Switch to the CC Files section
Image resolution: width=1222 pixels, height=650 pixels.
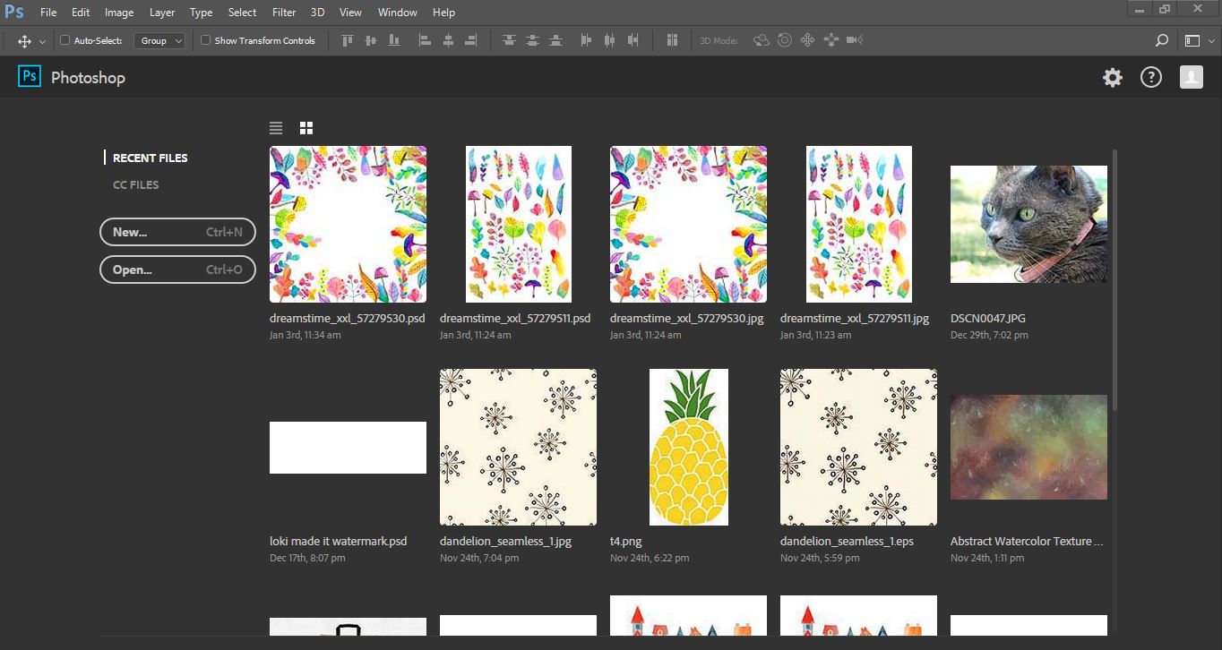point(135,184)
